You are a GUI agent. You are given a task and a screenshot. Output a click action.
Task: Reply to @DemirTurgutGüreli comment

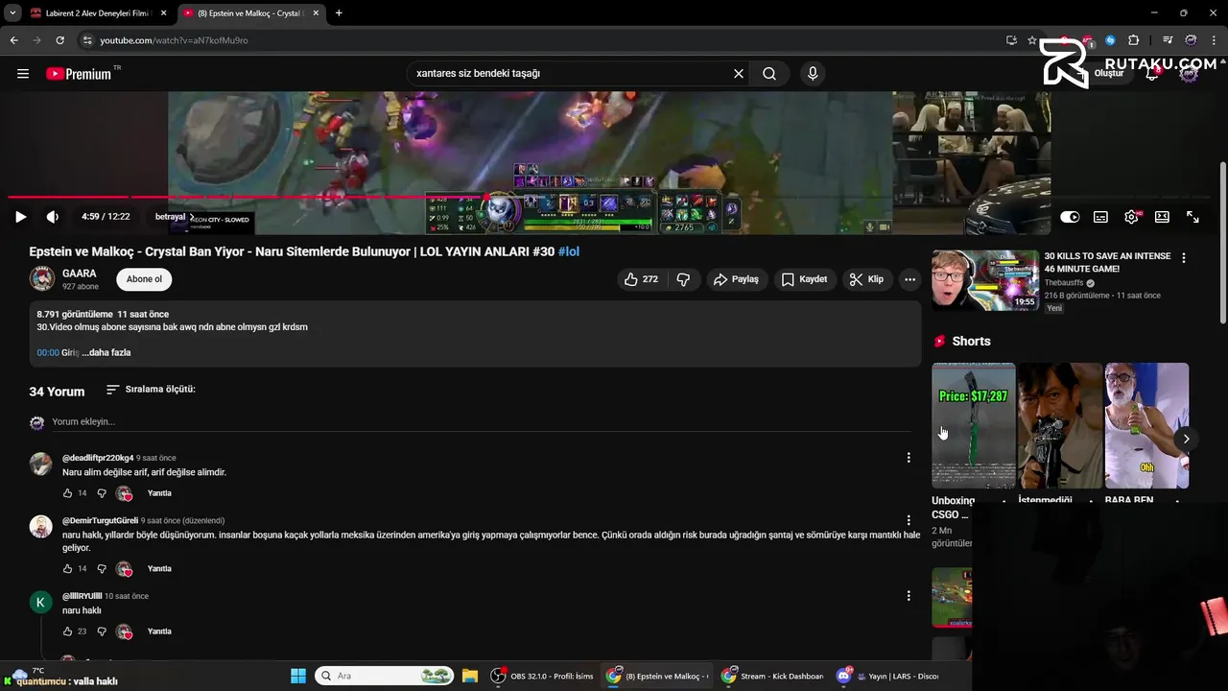point(159,569)
